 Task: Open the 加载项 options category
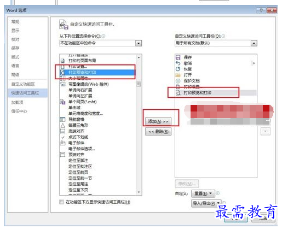coord(17,102)
